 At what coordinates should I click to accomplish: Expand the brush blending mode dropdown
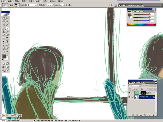(x=36, y=5)
